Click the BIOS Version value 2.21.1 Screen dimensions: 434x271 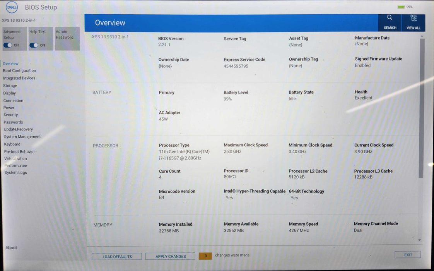click(164, 45)
